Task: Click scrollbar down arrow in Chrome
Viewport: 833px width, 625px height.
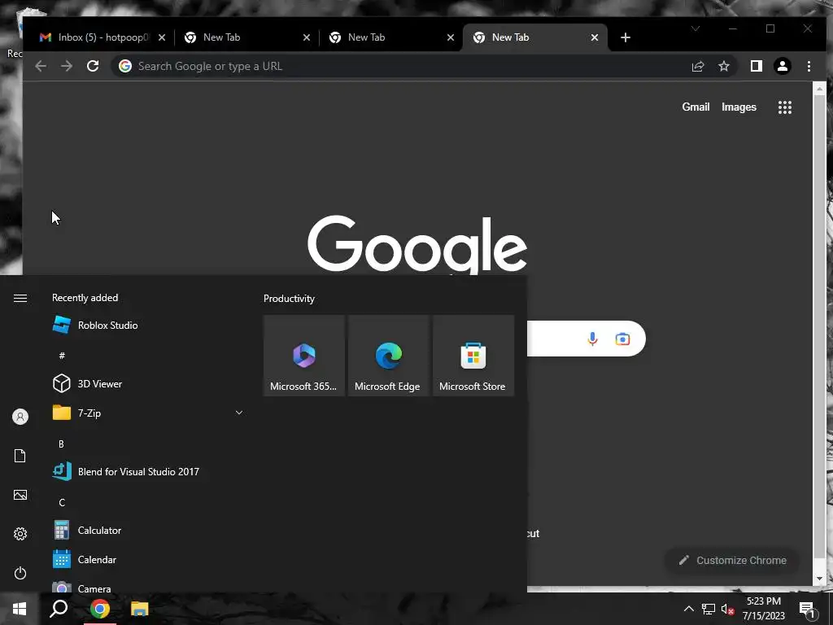Action: click(x=818, y=579)
